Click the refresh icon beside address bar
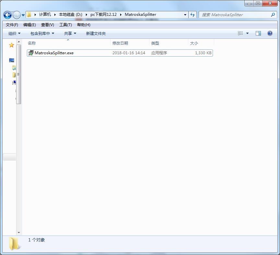Viewport: 280px width, 255px height. coord(193,15)
